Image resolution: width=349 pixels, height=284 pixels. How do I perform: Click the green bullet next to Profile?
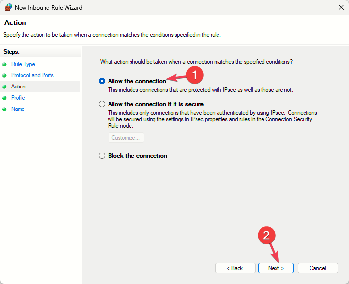click(x=5, y=98)
